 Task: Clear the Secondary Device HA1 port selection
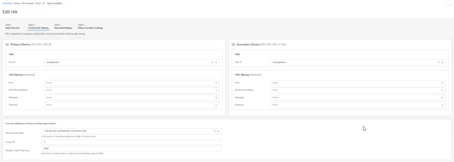point(438,62)
